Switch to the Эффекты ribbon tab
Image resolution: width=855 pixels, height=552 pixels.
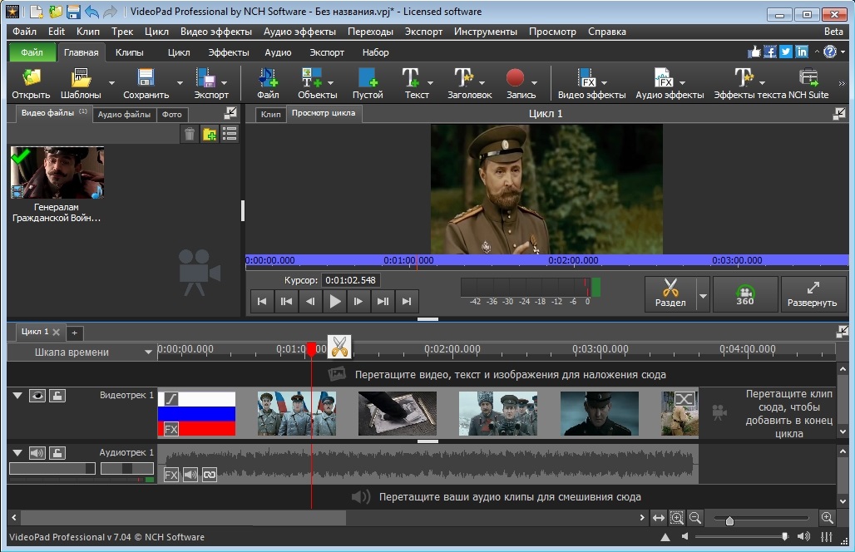pos(229,52)
